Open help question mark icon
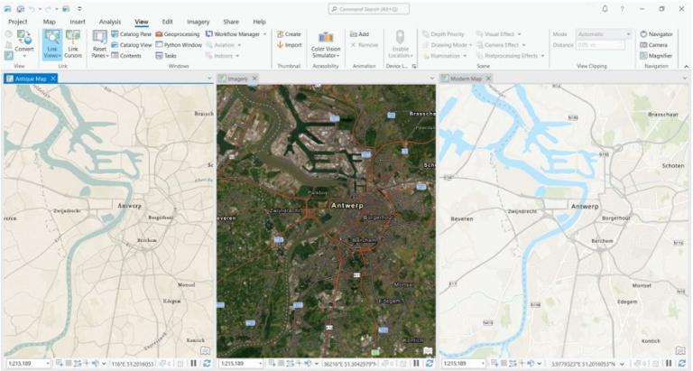Screen dimensions: 693x371 [623, 9]
